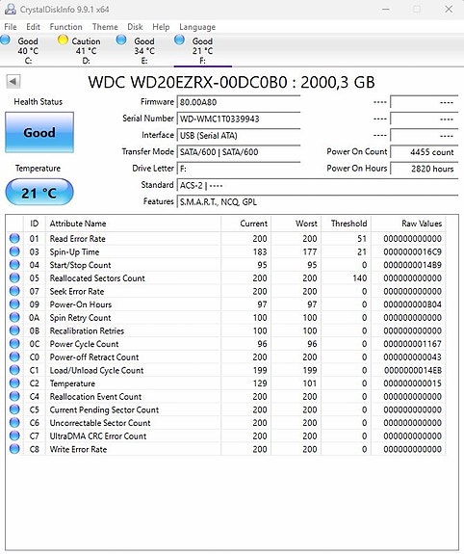Viewport: 464px width, 554px height.
Task: Click Features field S.M.A.R.T., NCQ, GPL
Action: (318, 201)
